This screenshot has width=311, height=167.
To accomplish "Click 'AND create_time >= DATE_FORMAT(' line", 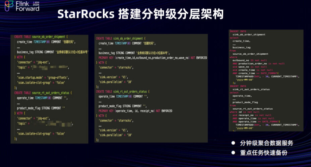I will [x=255, y=73].
